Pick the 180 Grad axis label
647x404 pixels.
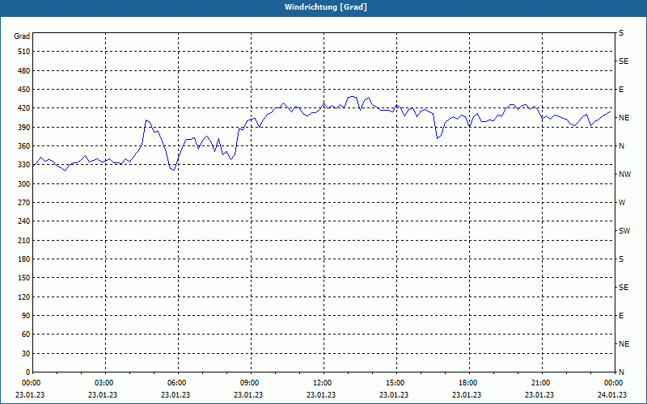24,259
